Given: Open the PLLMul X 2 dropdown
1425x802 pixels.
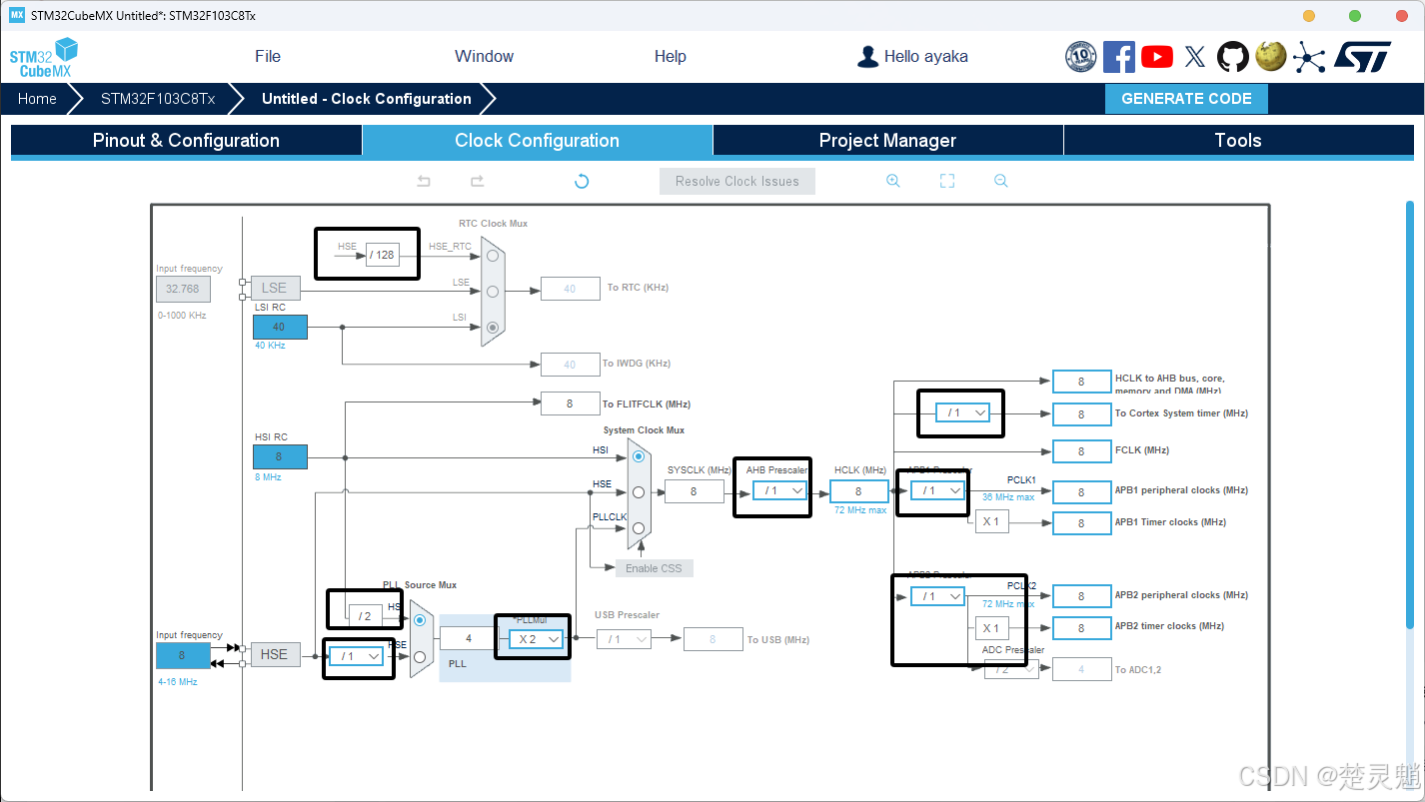Looking at the screenshot, I should point(537,639).
